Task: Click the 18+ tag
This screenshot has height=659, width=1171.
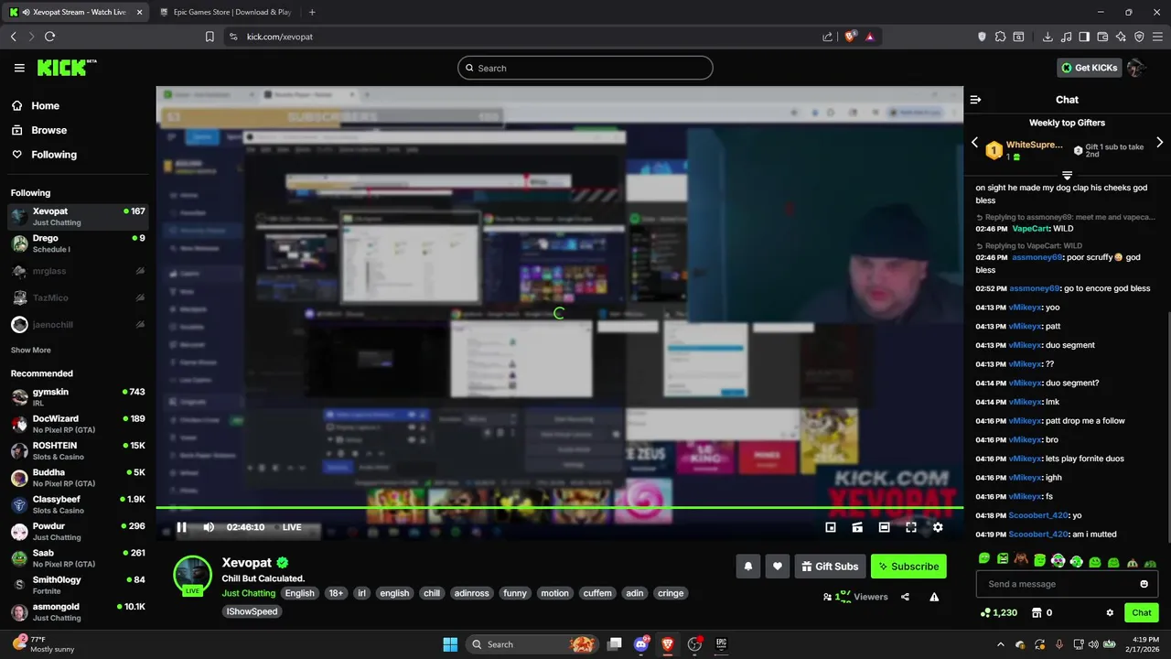Action: [336, 593]
